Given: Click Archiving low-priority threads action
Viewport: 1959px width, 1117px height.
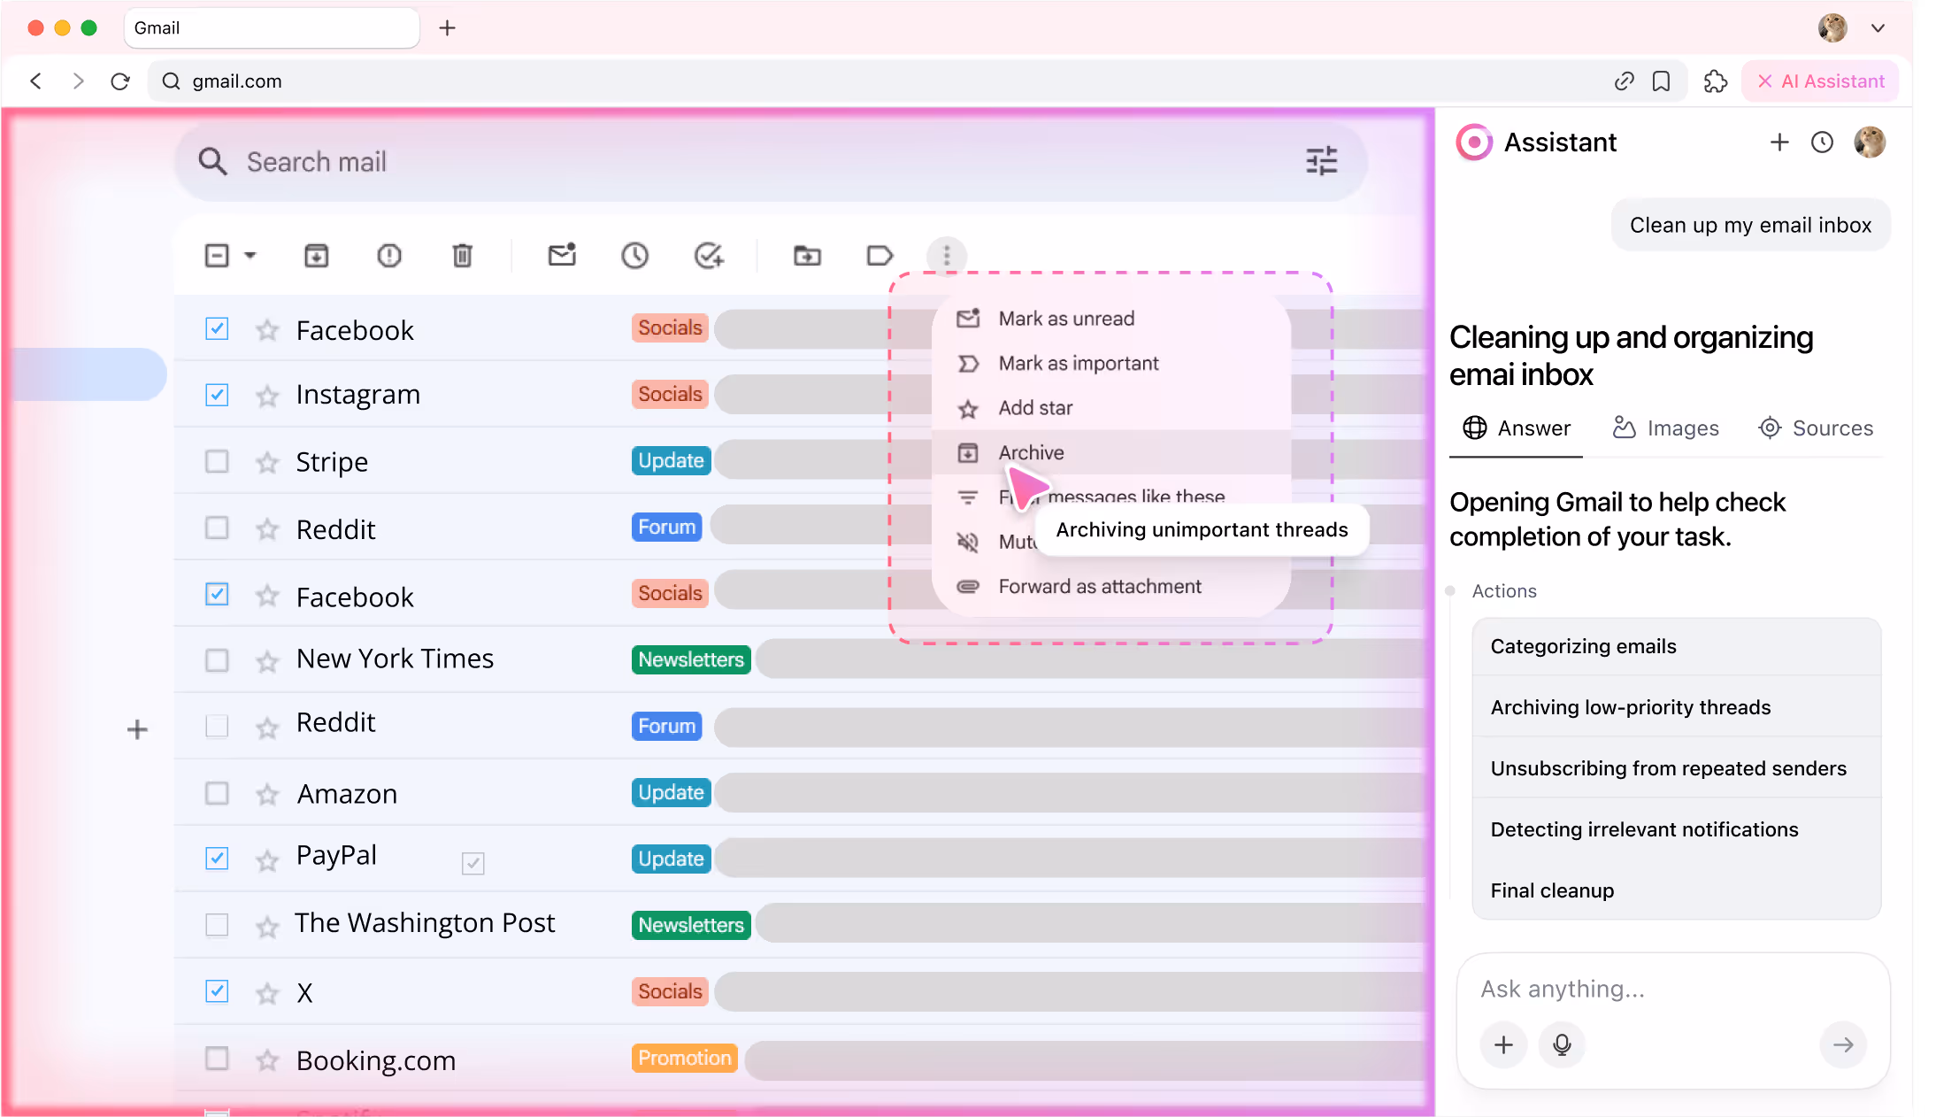Looking at the screenshot, I should (x=1676, y=707).
